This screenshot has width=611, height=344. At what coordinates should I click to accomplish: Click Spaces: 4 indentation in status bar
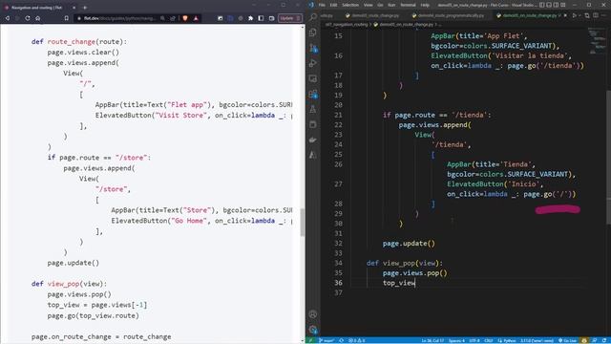(456, 340)
